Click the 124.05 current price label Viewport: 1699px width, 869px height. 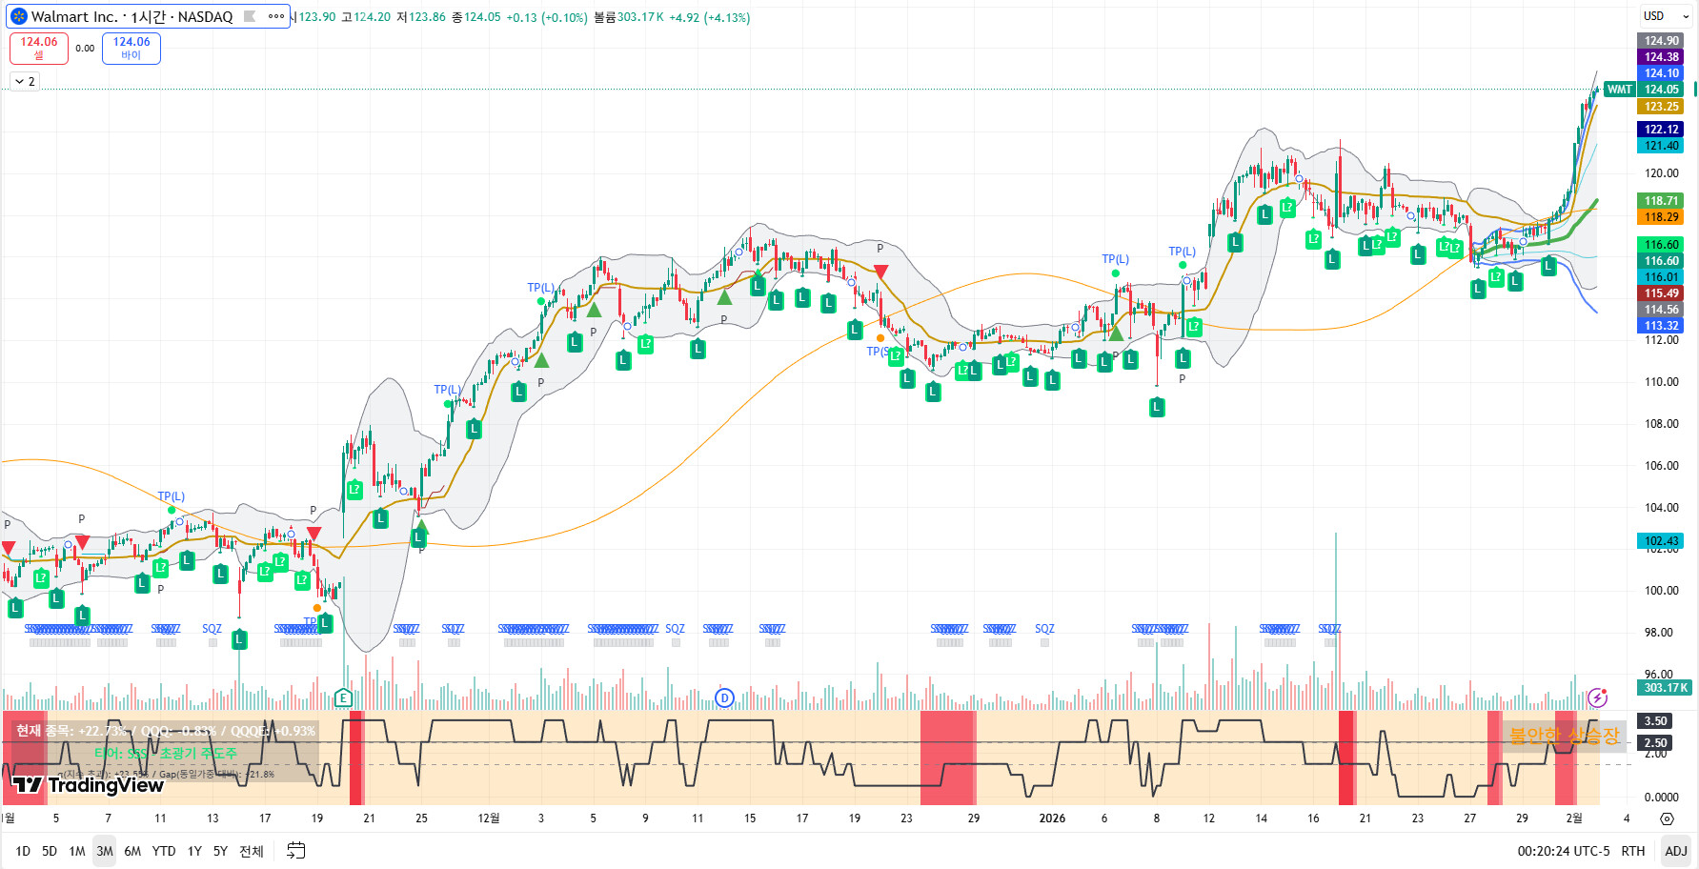1661,90
